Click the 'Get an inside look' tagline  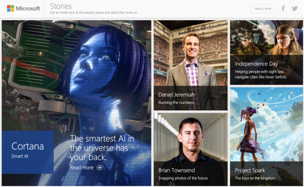(94, 13)
